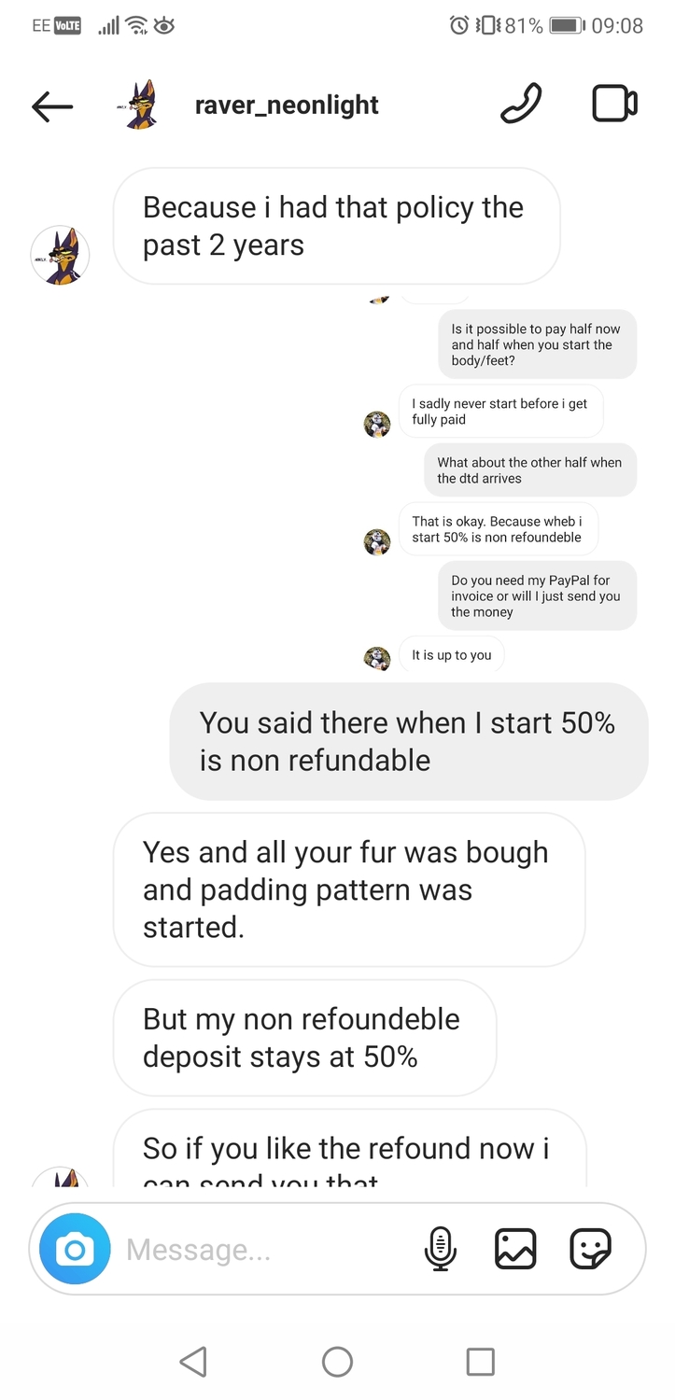The width and height of the screenshot is (675, 1400).
Task: Tap the header profile avatar
Action: (142, 105)
